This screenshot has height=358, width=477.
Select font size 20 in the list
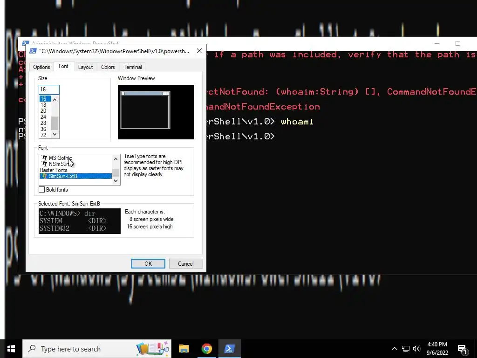(x=45, y=111)
